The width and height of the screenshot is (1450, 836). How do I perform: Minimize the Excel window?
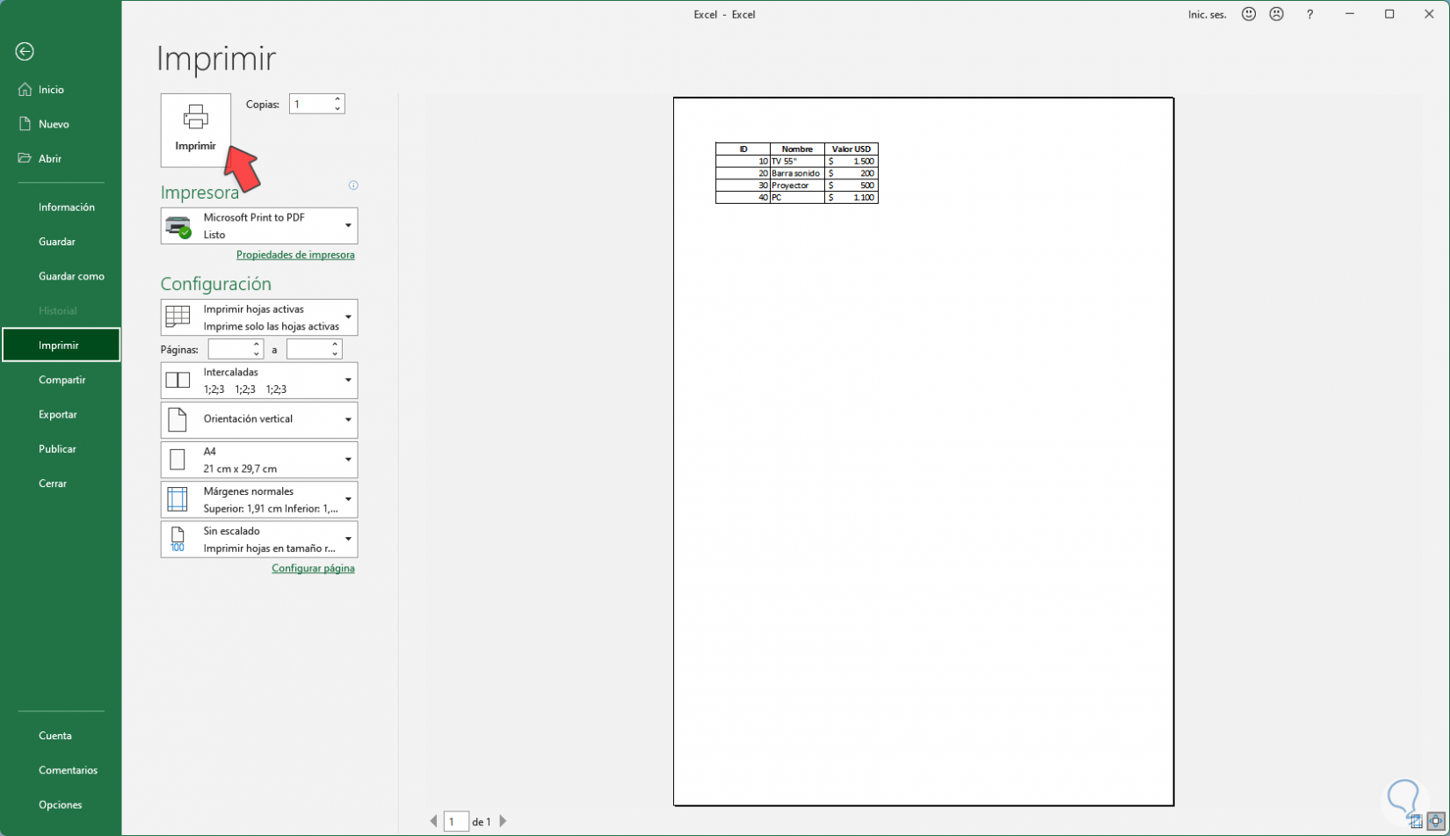(x=1350, y=14)
